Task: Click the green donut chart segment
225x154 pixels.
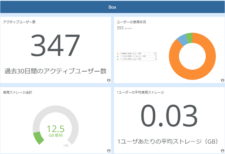Action: coord(189,37)
